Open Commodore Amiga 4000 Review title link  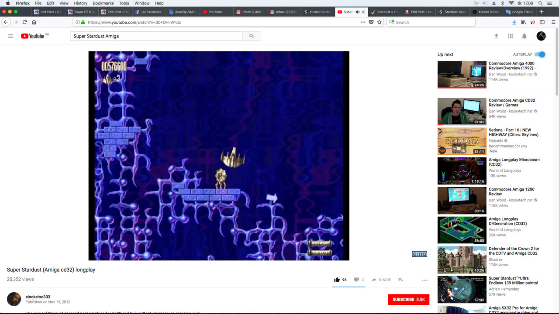511,66
